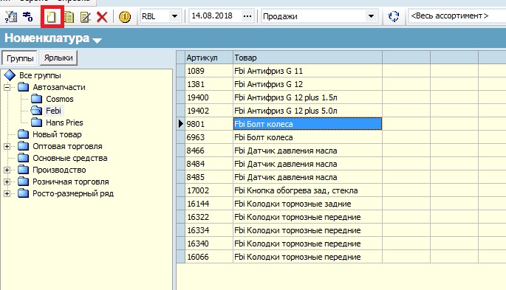Click article cell 16334

pyautogui.click(x=209, y=230)
